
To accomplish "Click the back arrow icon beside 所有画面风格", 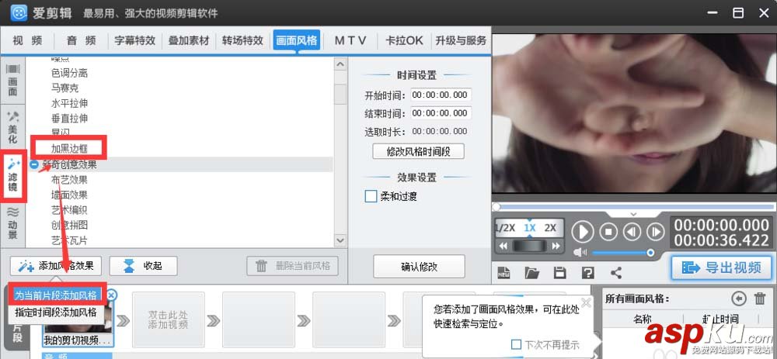I will coord(739,299).
